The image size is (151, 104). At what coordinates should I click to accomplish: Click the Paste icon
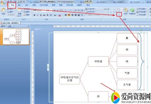coord(3,11)
